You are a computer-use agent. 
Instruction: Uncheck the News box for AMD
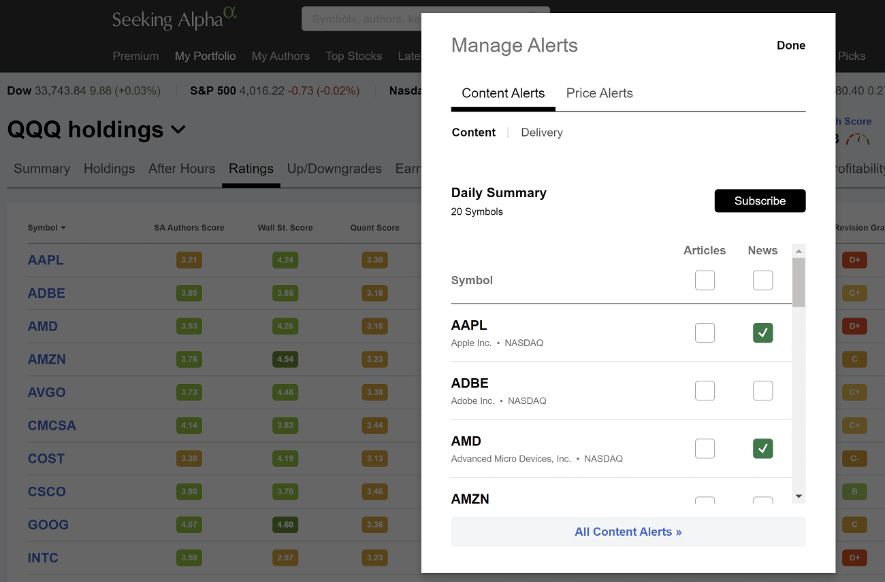pos(762,449)
